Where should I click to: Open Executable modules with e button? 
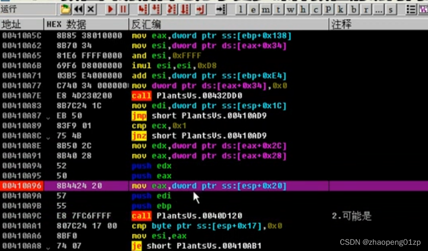pyautogui.click(x=253, y=10)
